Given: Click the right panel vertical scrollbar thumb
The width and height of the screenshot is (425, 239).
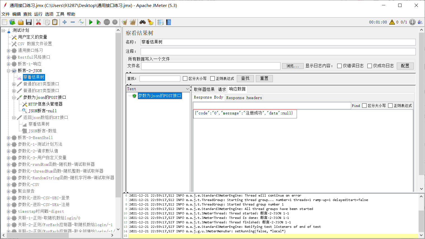Looking at the screenshot, I should tap(421, 104).
